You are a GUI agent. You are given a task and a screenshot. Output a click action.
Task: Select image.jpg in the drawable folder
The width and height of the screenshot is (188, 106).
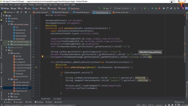(19, 74)
